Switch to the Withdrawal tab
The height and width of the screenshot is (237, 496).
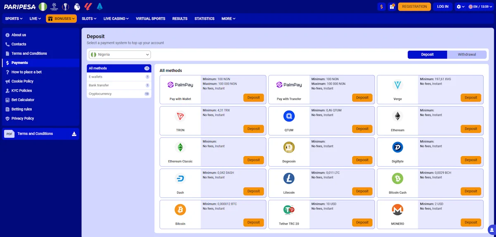click(x=467, y=55)
